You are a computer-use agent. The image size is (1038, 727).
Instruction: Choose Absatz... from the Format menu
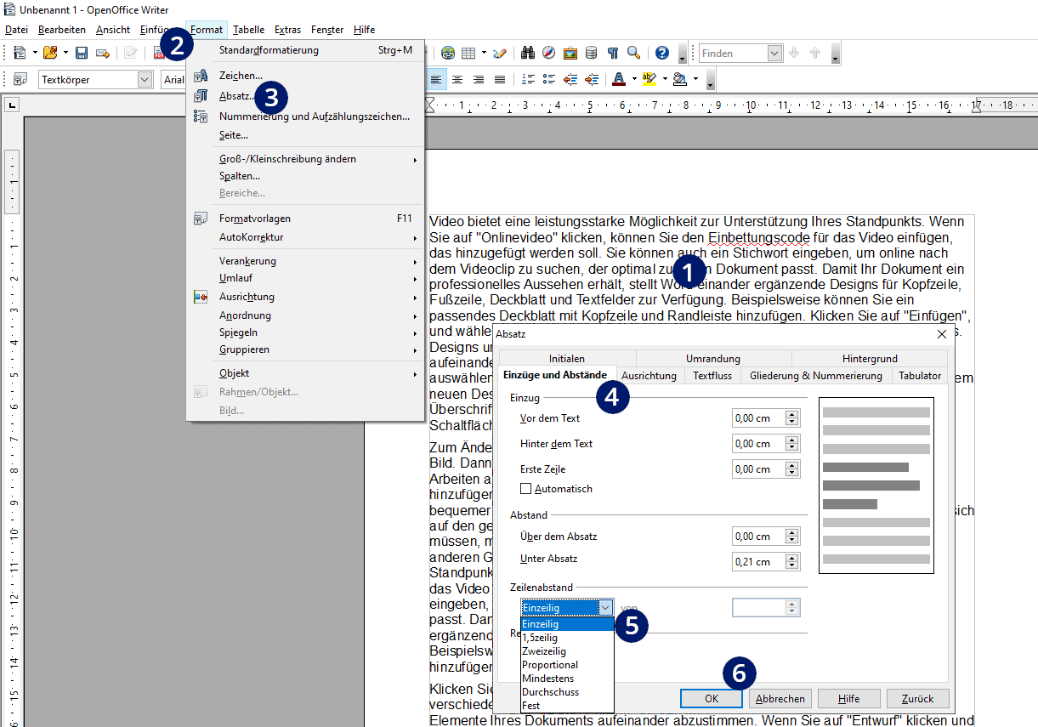(236, 96)
